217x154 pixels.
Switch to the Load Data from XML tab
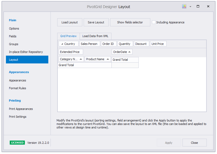coord(95,36)
